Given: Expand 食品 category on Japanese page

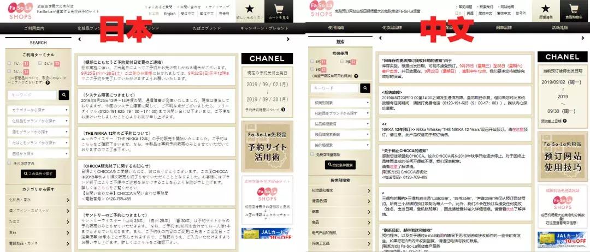Looking at the screenshot, I should pos(38,232).
